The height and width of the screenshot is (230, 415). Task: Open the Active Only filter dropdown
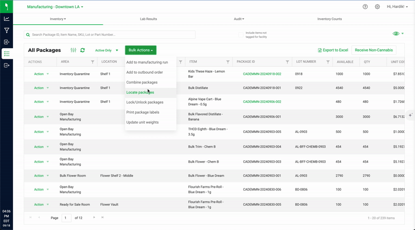107,50
